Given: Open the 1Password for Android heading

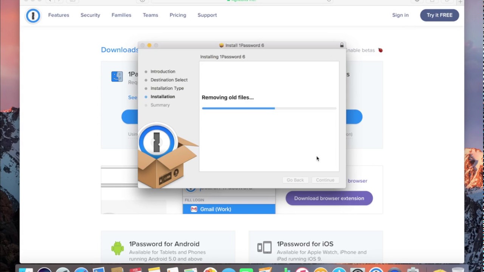Looking at the screenshot, I should 164,244.
